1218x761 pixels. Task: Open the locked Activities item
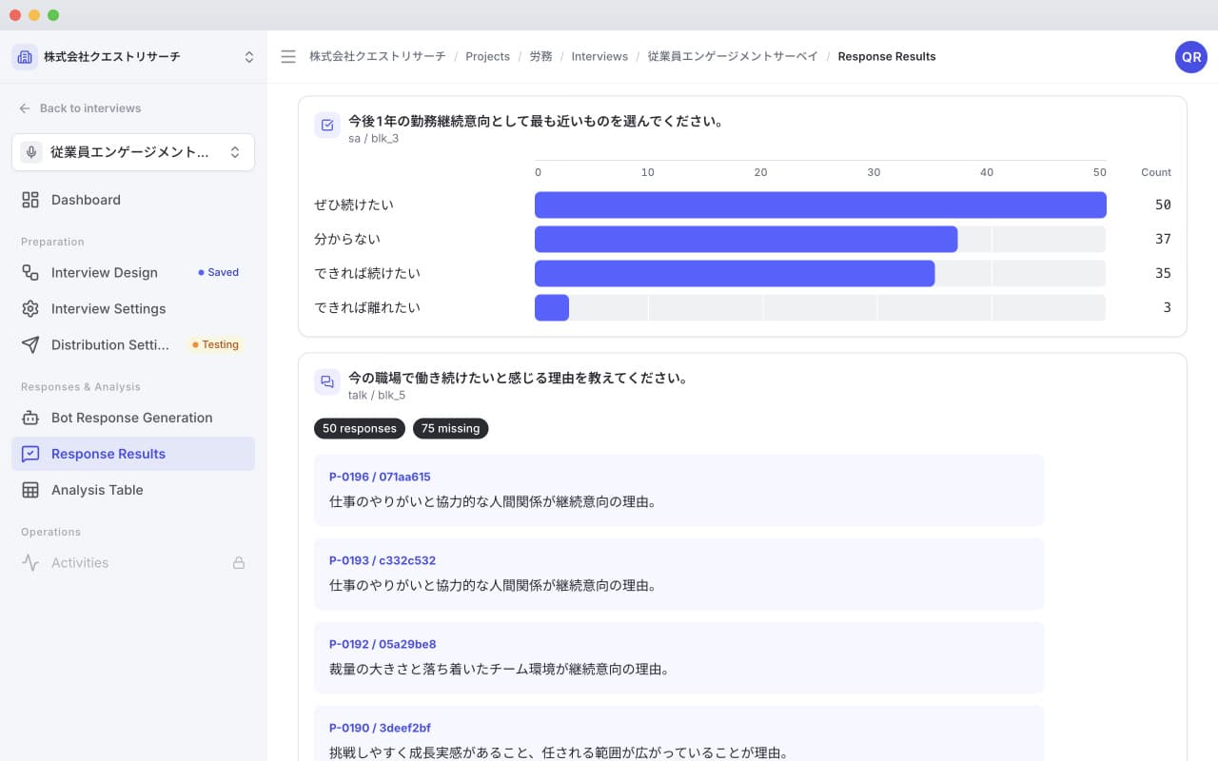(133, 562)
